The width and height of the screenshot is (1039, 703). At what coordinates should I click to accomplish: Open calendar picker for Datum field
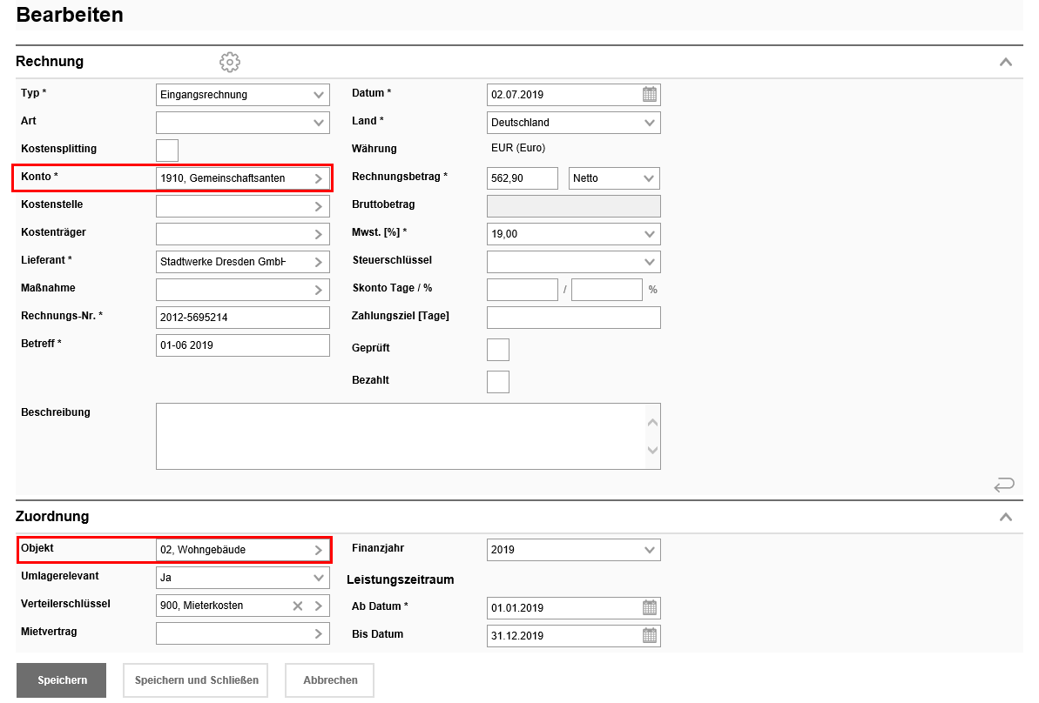pyautogui.click(x=650, y=95)
